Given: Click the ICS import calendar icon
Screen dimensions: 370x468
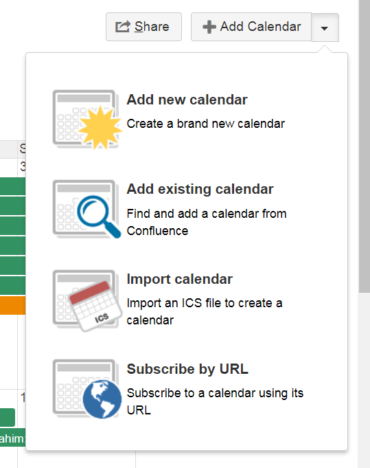Looking at the screenshot, I should coord(87,300).
